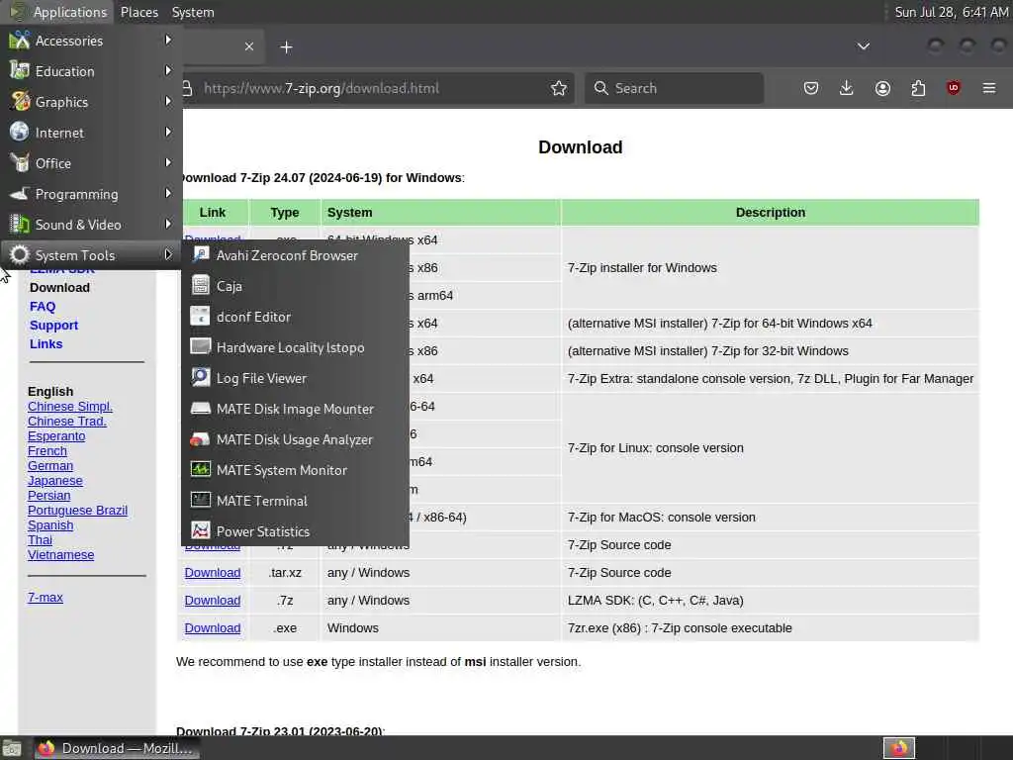1013x760 pixels.
Task: Show Firefox downloads panel
Action: [847, 88]
